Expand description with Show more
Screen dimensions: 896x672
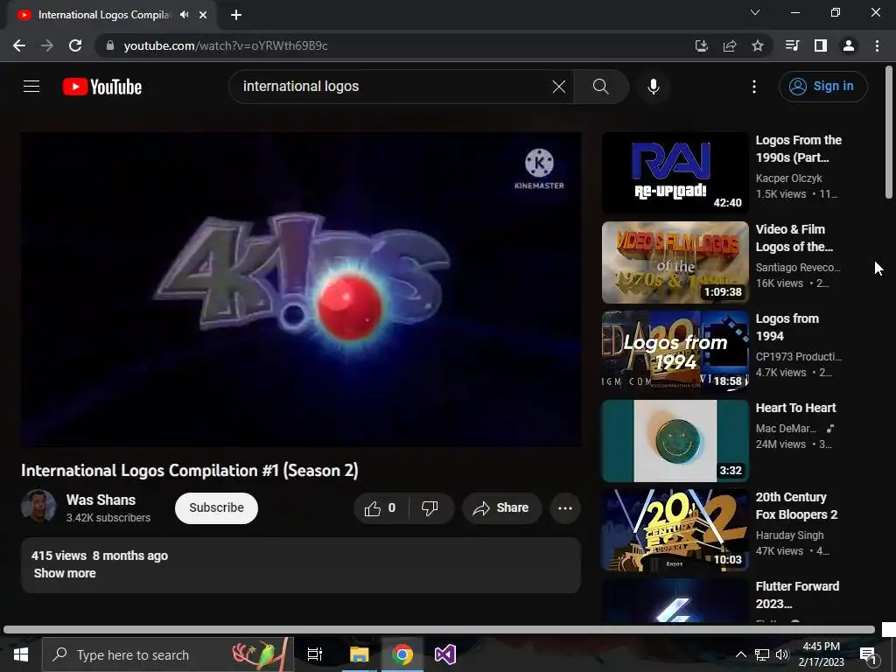click(65, 573)
